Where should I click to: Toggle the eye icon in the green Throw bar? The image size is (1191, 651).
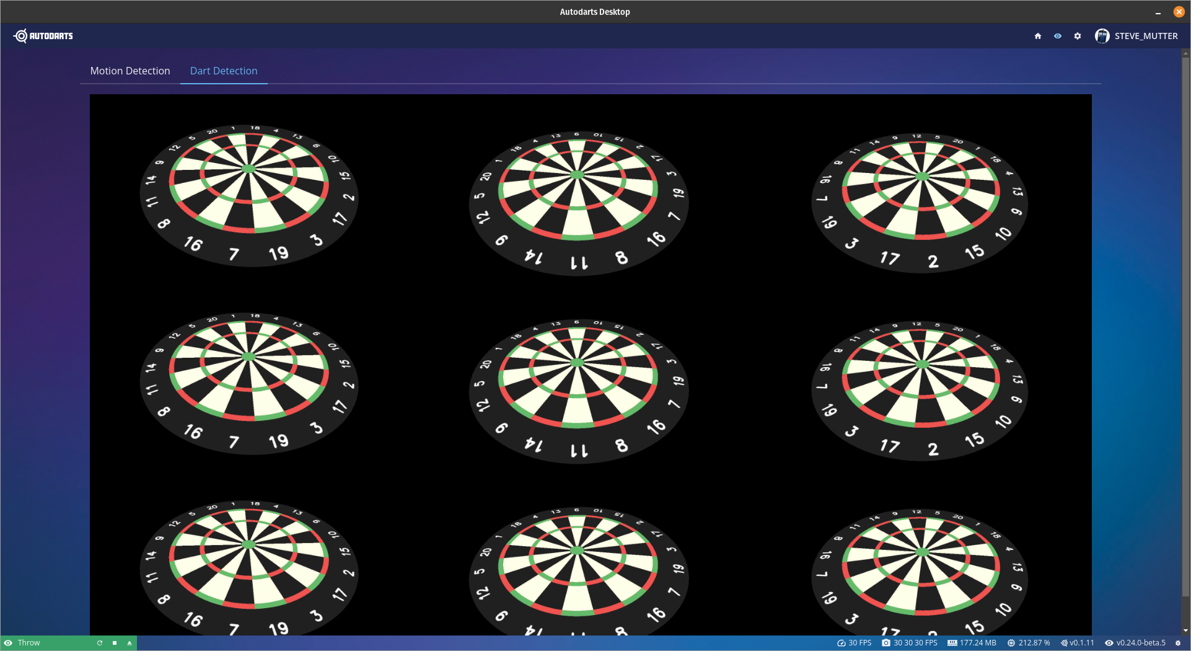[8, 643]
